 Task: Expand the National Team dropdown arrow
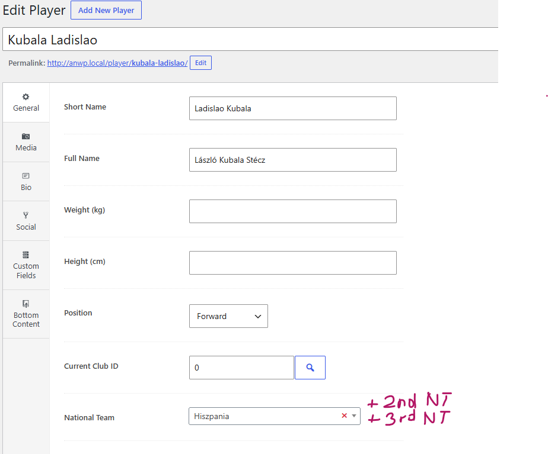[354, 416]
